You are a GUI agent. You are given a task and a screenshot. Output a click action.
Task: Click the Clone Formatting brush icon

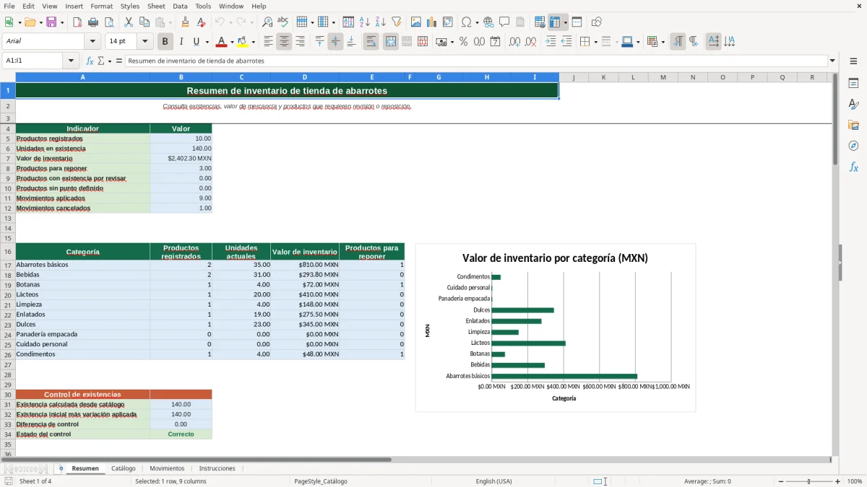(x=186, y=22)
